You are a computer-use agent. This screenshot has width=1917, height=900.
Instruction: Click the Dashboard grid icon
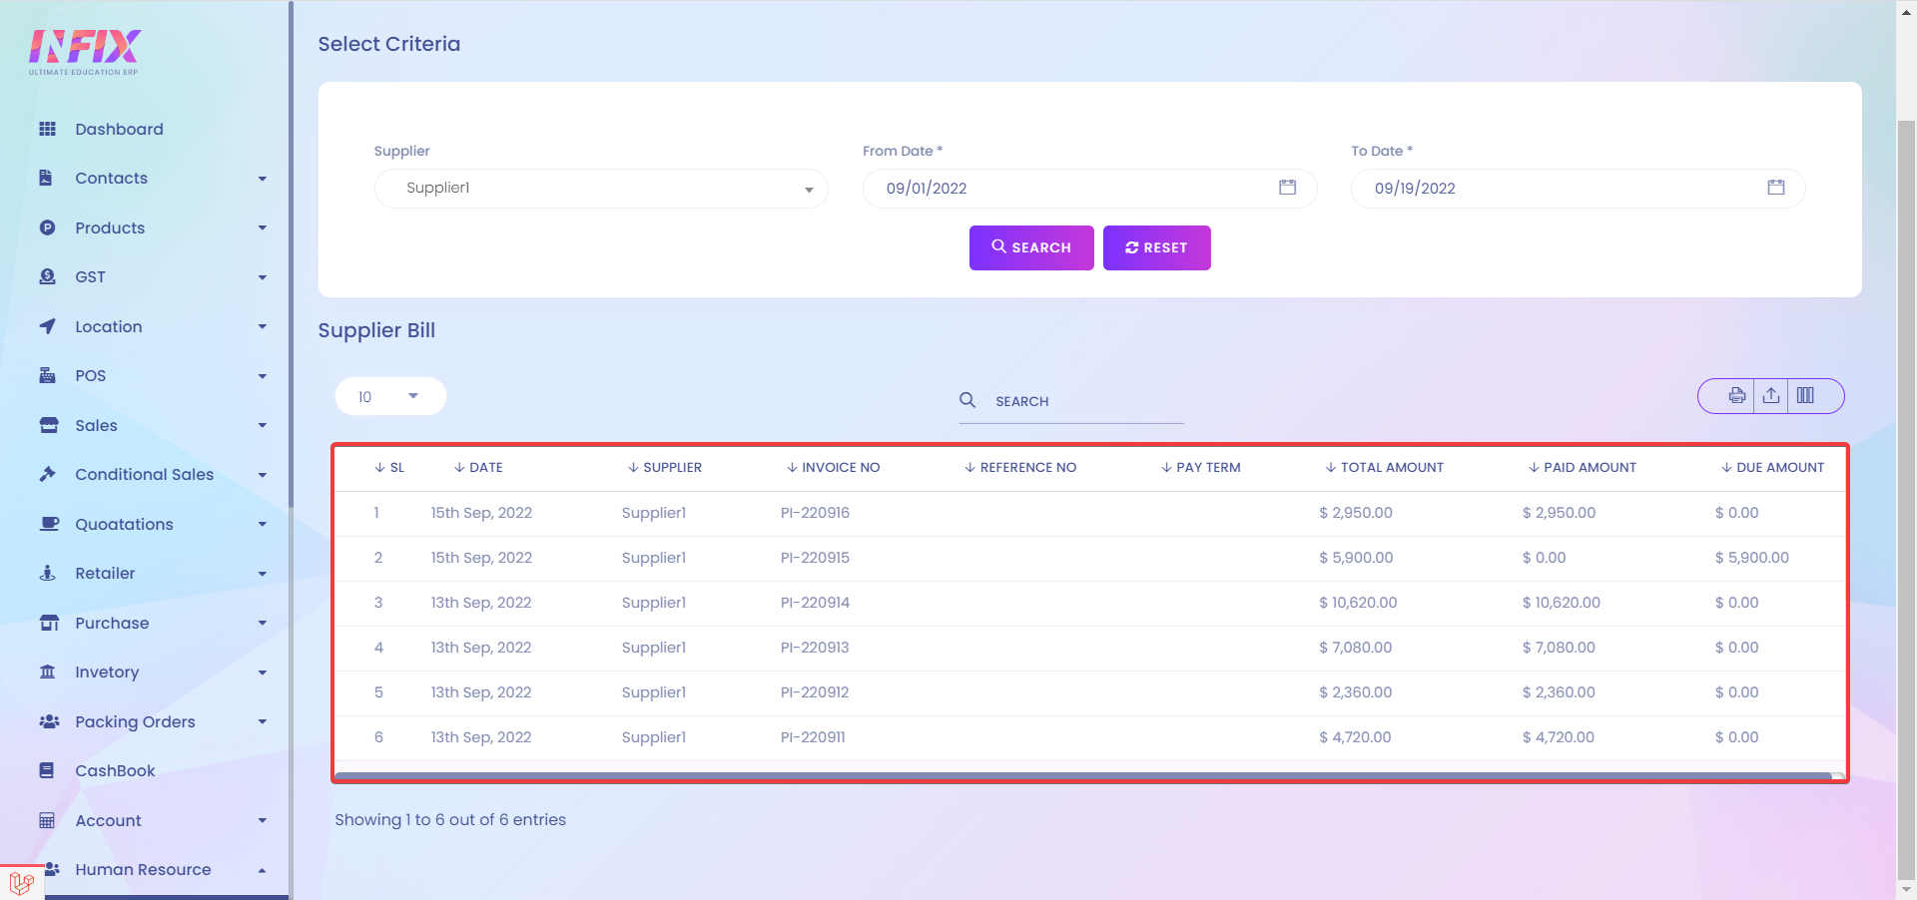point(47,129)
